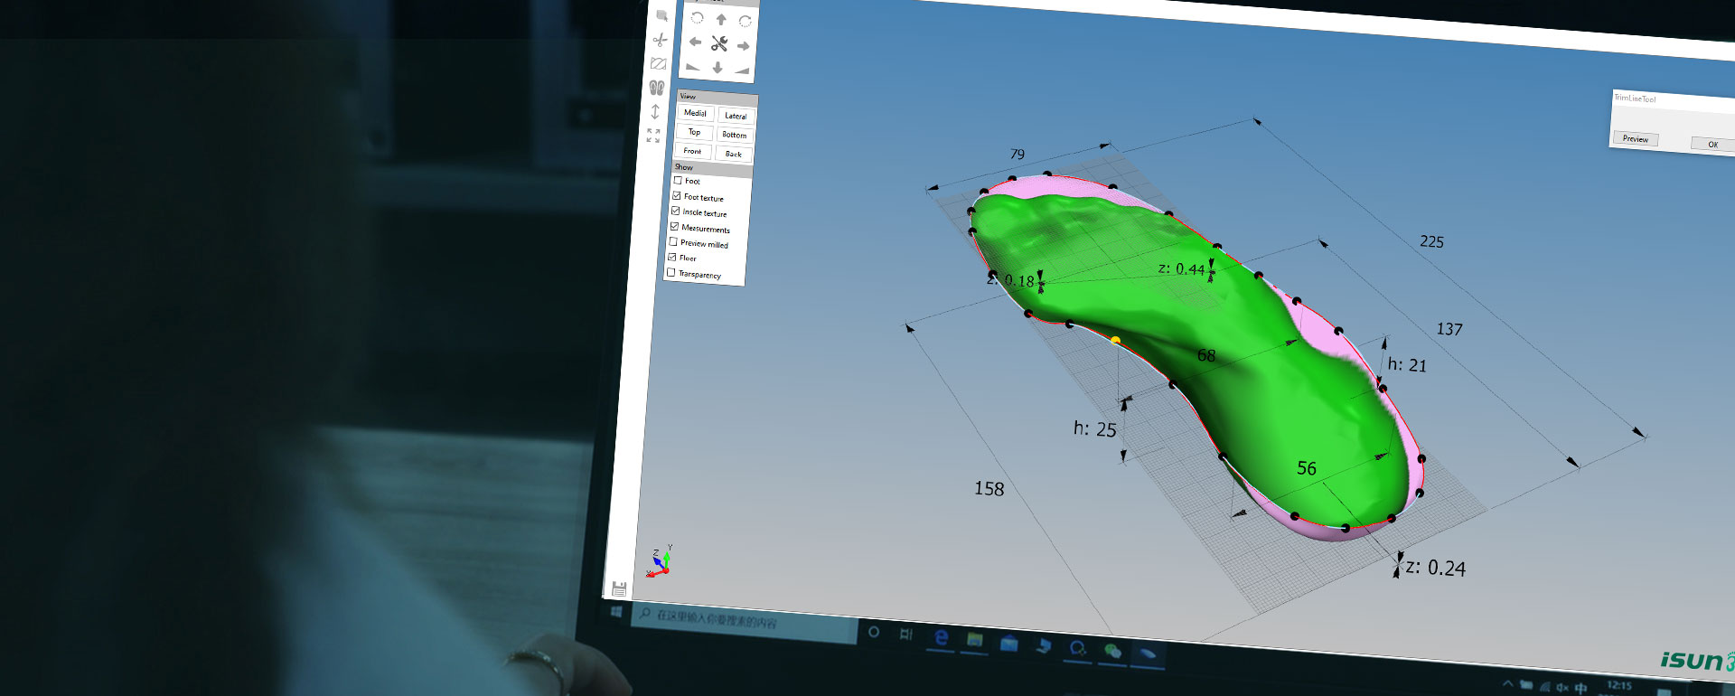Switch to the Medial view
Screen dimensions: 1735x696
[695, 113]
